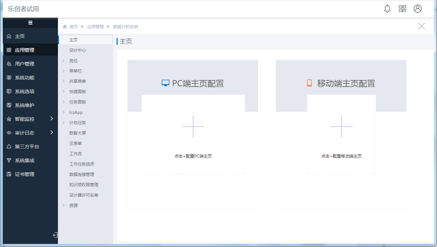Click the plus icon for PC端主页配置

pyautogui.click(x=193, y=127)
